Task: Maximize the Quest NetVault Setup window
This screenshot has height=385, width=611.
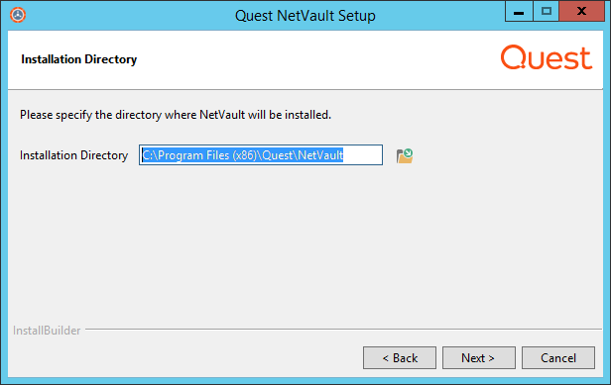Action: tap(546, 11)
